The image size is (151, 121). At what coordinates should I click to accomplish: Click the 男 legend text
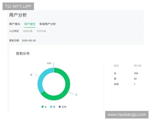(54, 107)
